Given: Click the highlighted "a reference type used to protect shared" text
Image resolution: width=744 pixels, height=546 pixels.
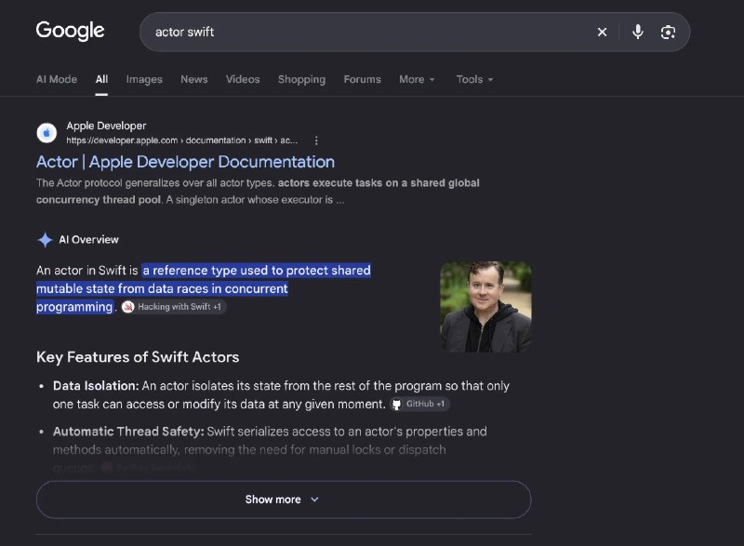Looking at the screenshot, I should point(257,271).
